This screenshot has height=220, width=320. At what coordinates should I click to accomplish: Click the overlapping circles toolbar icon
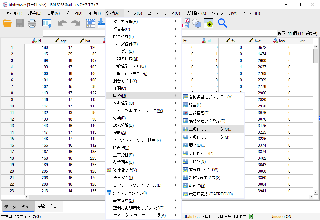(197, 23)
